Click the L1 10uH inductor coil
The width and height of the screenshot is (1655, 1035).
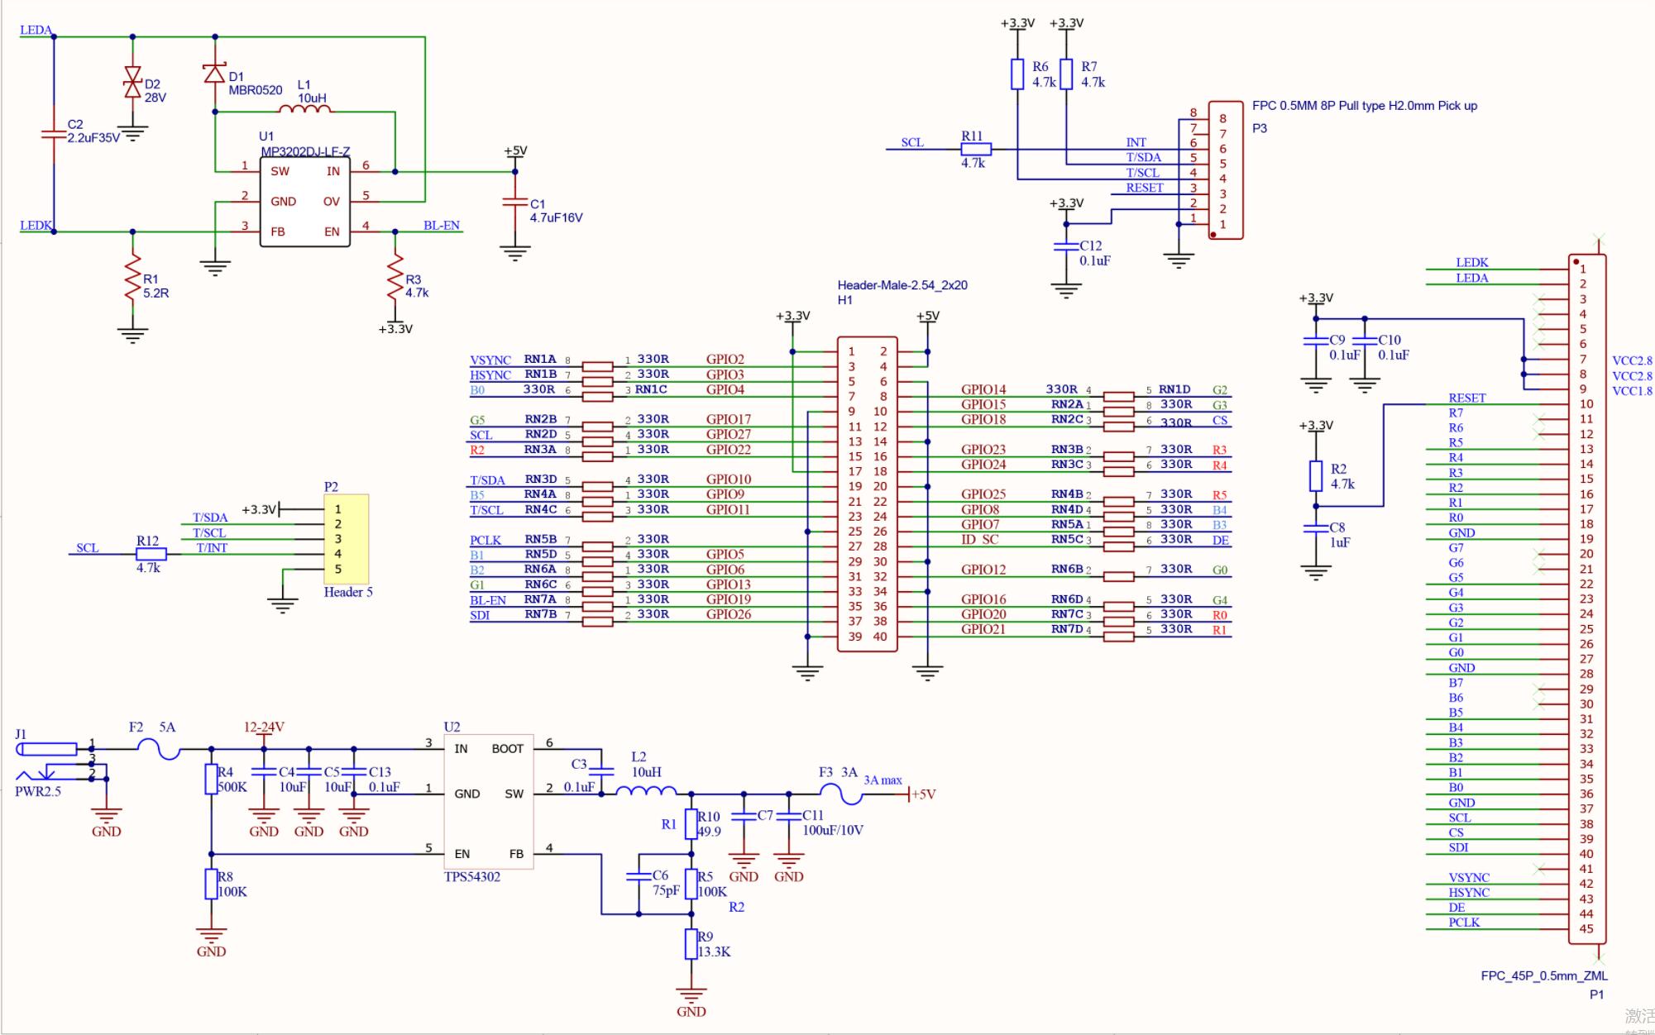pos(305,109)
